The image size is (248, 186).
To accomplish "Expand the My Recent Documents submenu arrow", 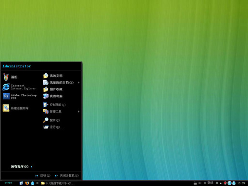I will coord(79,83).
